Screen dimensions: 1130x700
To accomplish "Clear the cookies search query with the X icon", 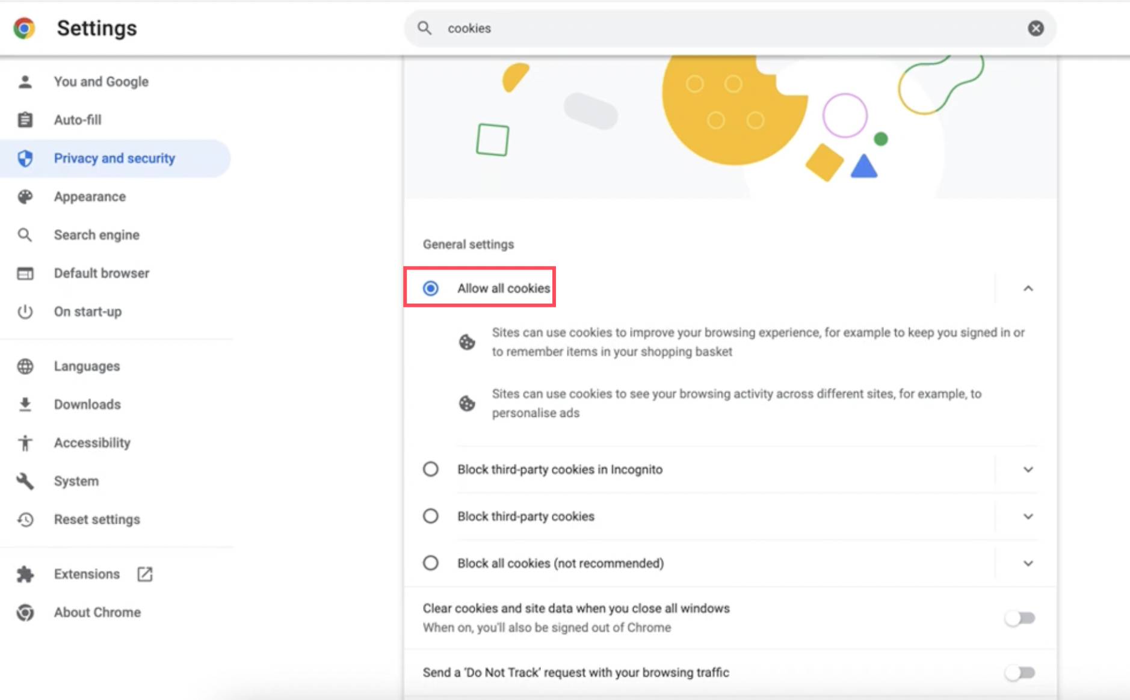I will [x=1036, y=28].
